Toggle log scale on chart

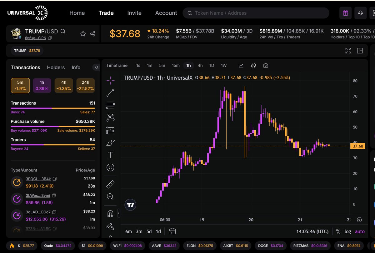pos(348,231)
